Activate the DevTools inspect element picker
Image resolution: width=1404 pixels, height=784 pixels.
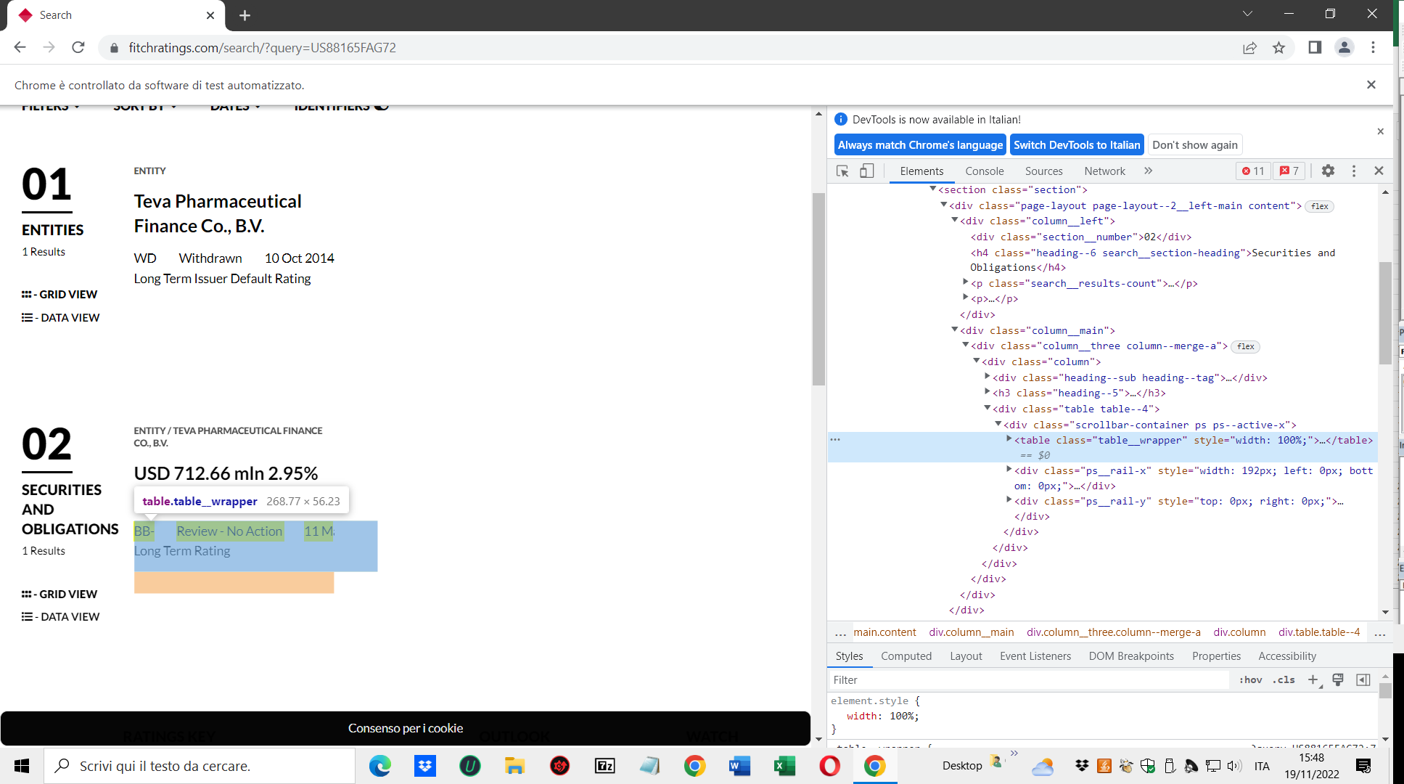coord(842,171)
